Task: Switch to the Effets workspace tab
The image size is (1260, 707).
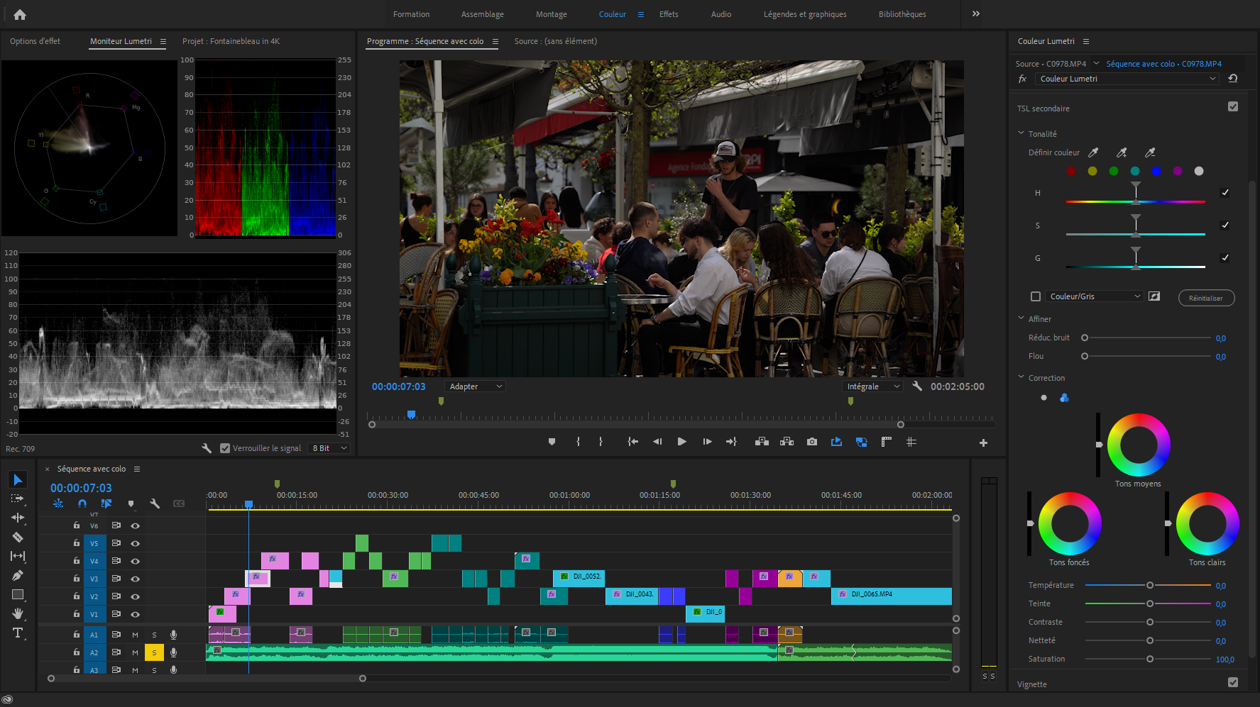Action: tap(668, 14)
